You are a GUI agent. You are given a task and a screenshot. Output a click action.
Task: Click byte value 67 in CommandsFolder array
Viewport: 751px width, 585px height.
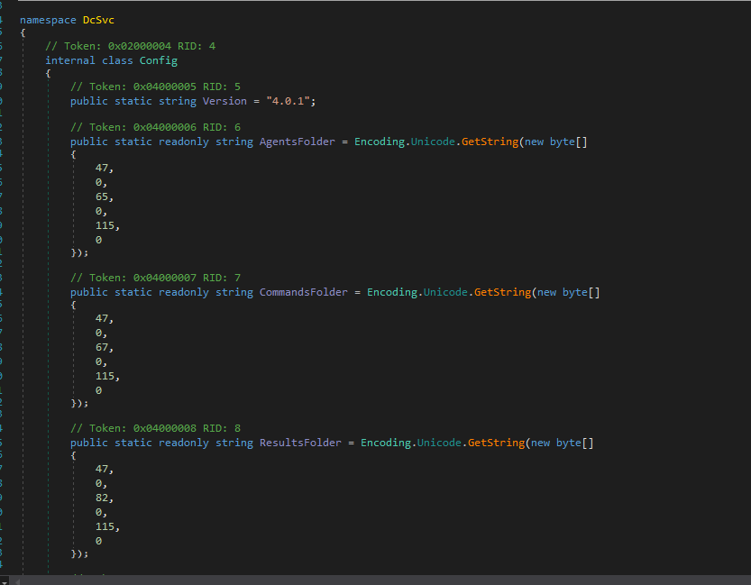pyautogui.click(x=105, y=345)
